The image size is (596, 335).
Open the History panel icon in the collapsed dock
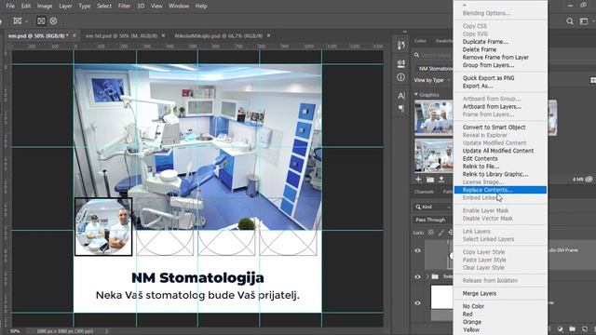pos(401,46)
